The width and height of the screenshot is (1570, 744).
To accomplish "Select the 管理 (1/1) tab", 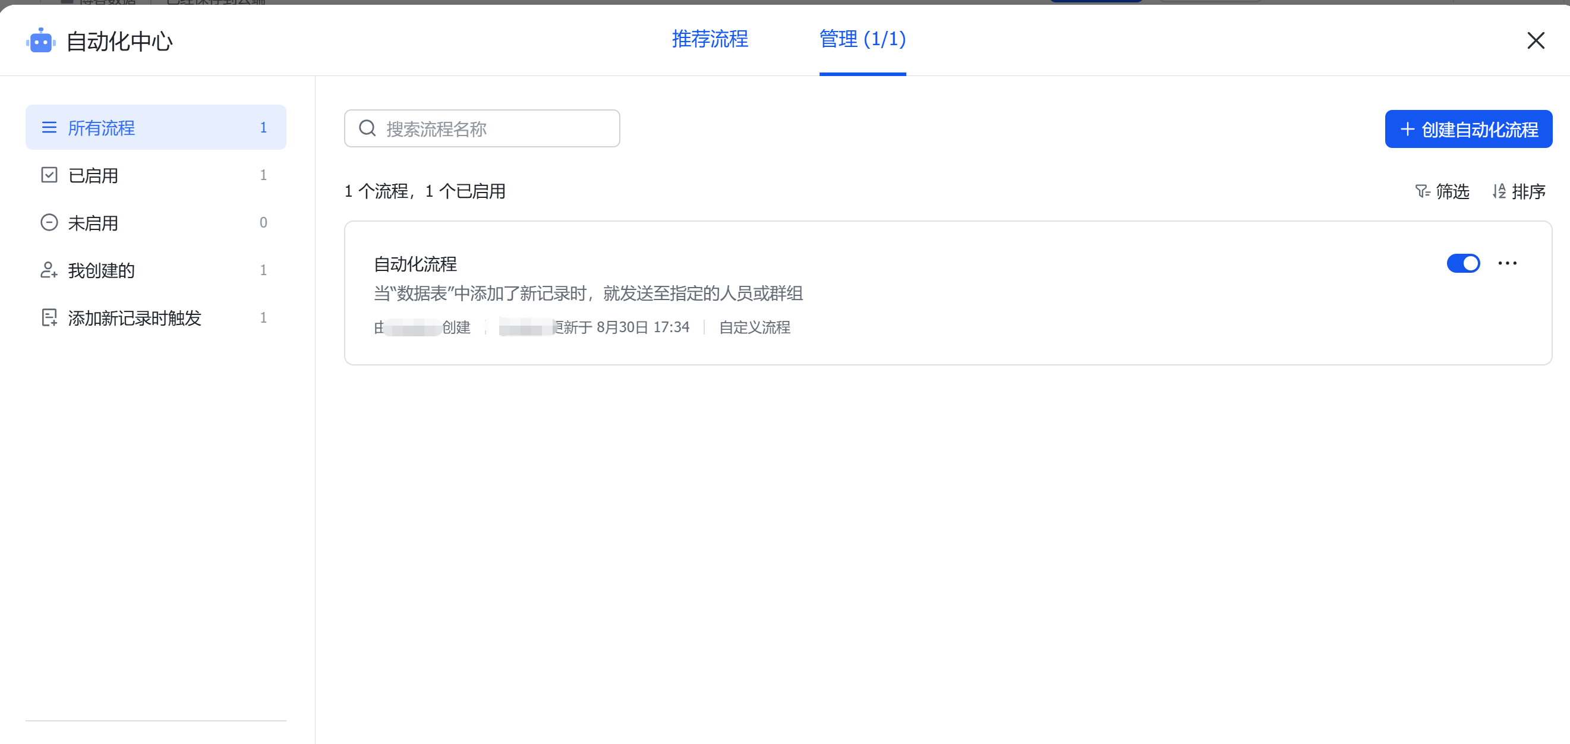I will 862,39.
